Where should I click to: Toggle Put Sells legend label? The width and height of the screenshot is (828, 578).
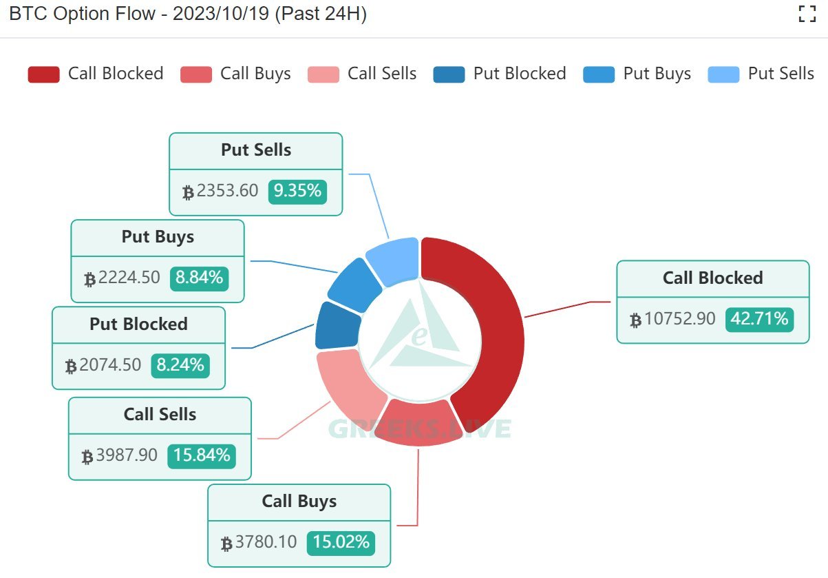click(781, 74)
